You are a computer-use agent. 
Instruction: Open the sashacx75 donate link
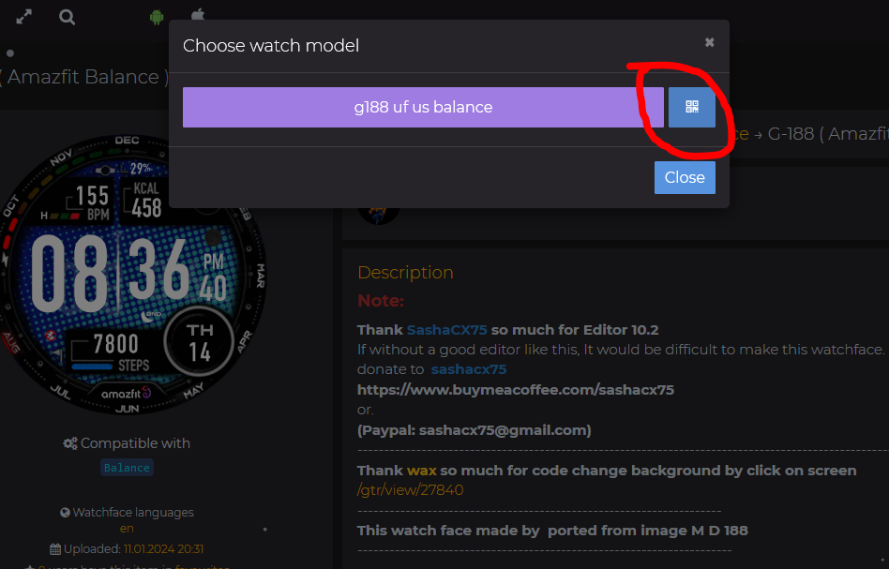pyautogui.click(x=468, y=369)
